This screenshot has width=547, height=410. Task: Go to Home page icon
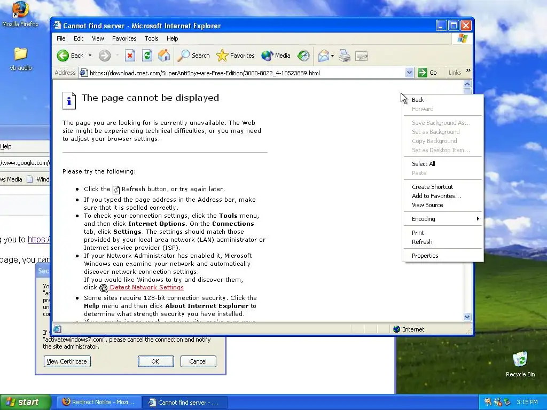[x=164, y=56]
